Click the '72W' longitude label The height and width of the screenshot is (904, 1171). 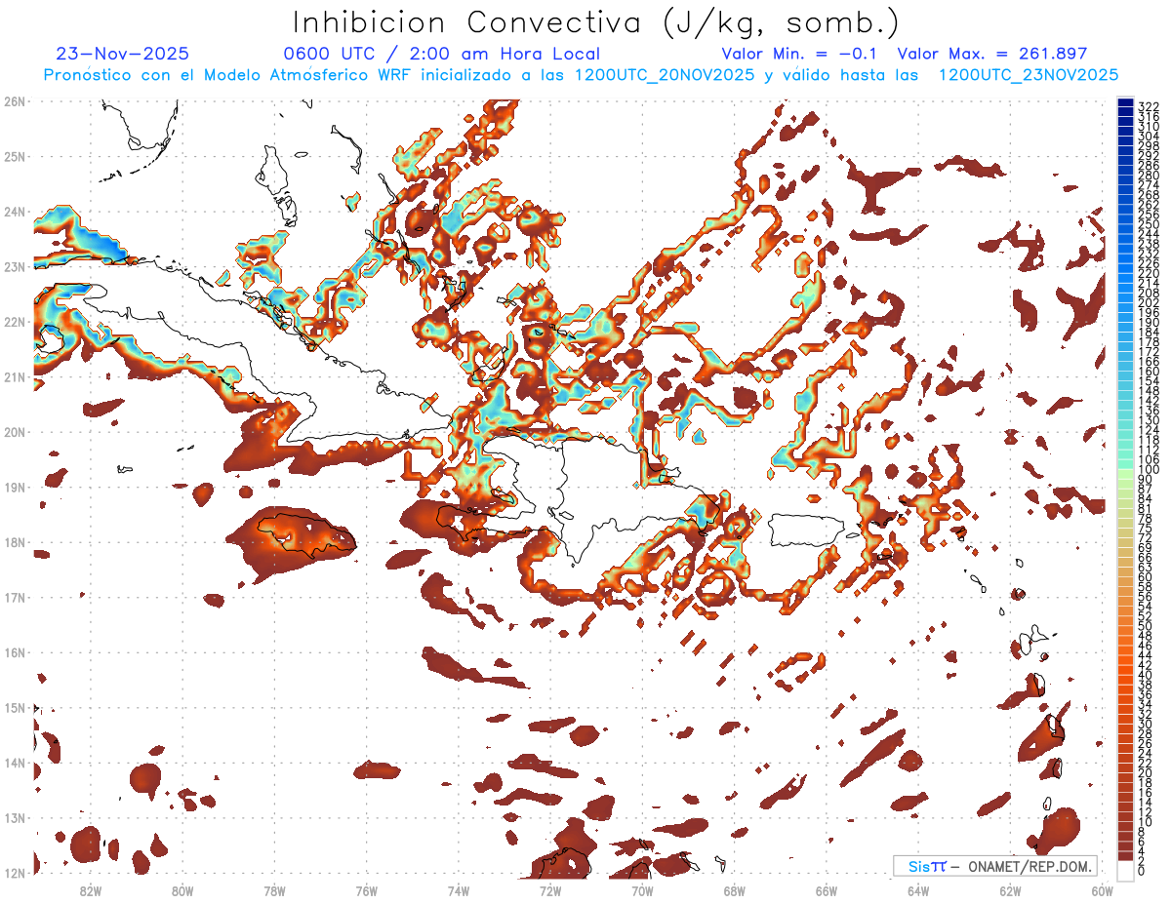point(550,890)
